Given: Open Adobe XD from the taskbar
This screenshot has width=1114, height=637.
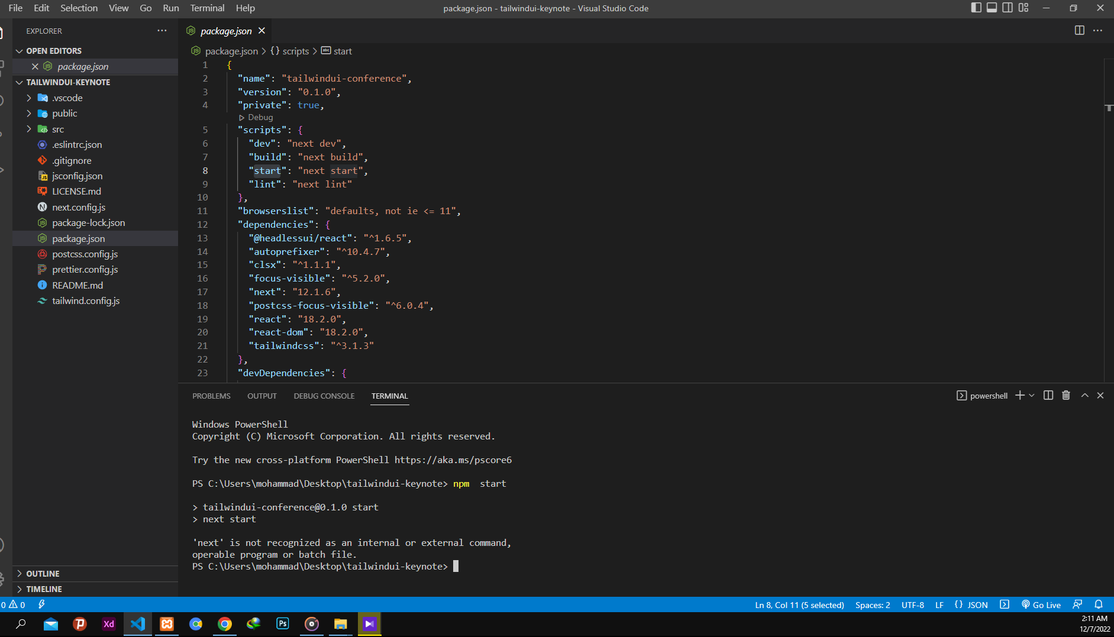Looking at the screenshot, I should [x=109, y=624].
